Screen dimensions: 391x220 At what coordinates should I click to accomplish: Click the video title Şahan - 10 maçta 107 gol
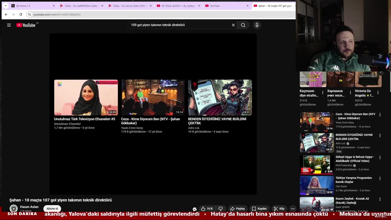60,200
